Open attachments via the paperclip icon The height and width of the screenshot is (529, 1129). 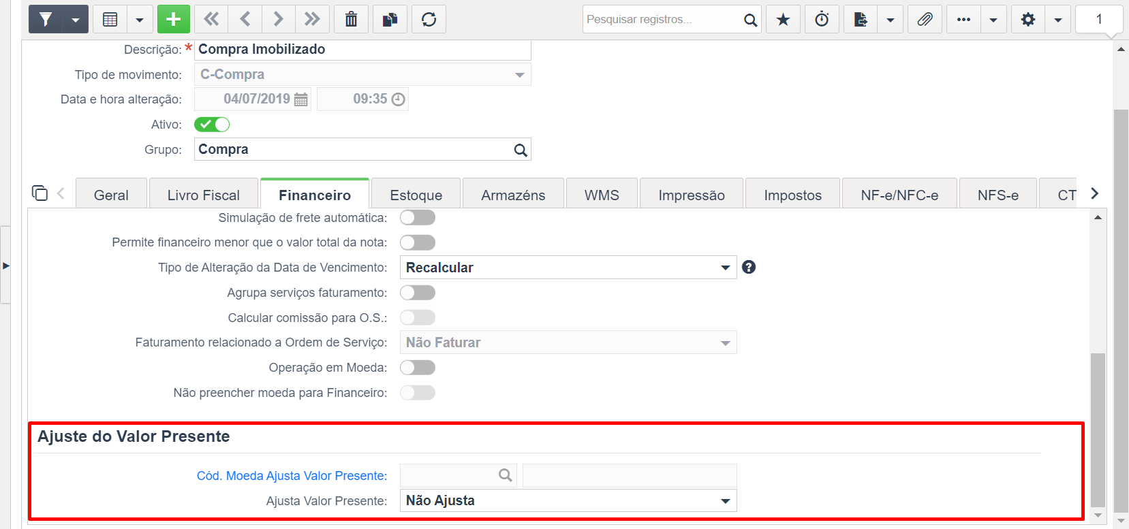pyautogui.click(x=925, y=19)
